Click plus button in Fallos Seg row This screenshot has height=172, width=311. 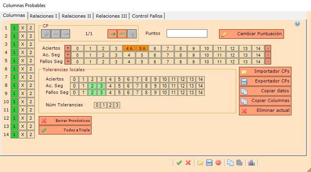[68, 61]
